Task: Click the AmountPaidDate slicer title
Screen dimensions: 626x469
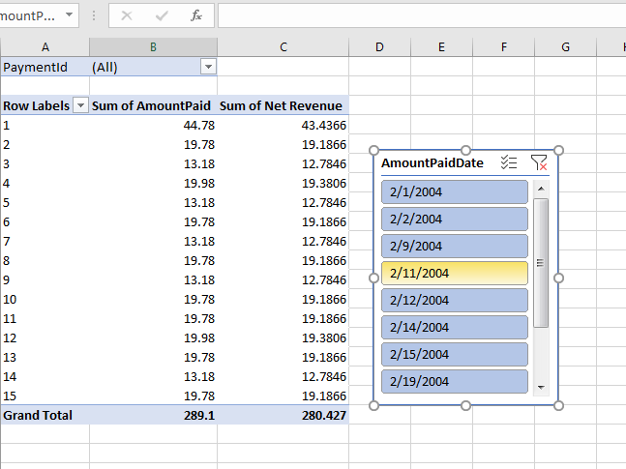Action: coord(432,162)
